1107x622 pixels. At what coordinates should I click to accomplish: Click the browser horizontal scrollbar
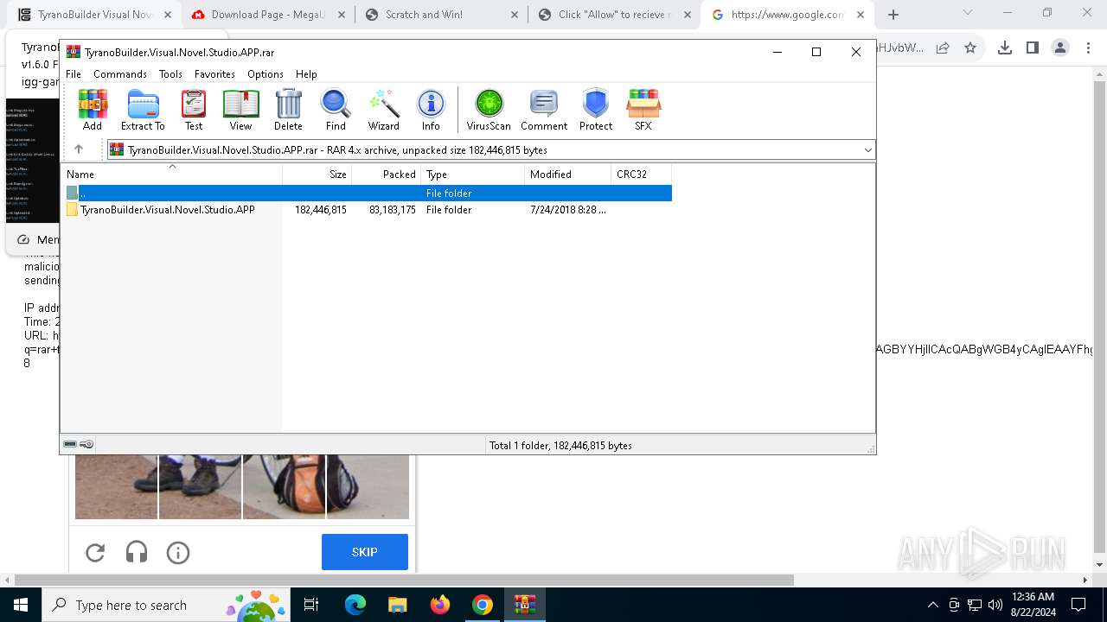[404, 580]
